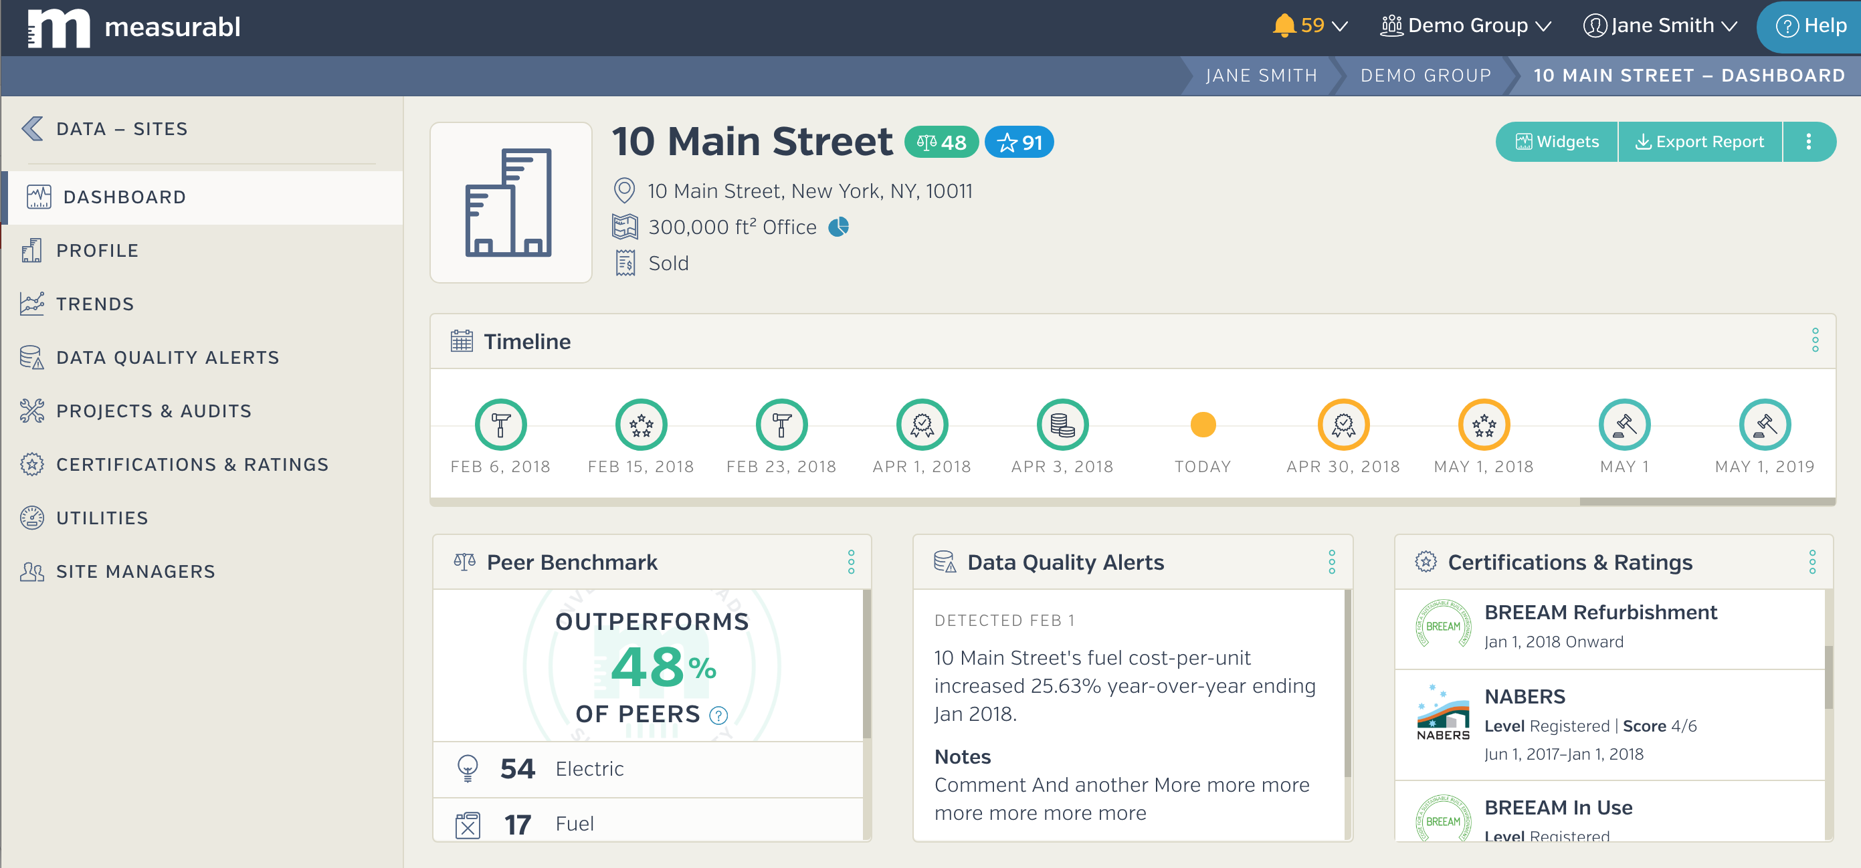Select the Apr 3, 2018 coins timeline marker
The height and width of the screenshot is (868, 1861).
pyautogui.click(x=1062, y=425)
